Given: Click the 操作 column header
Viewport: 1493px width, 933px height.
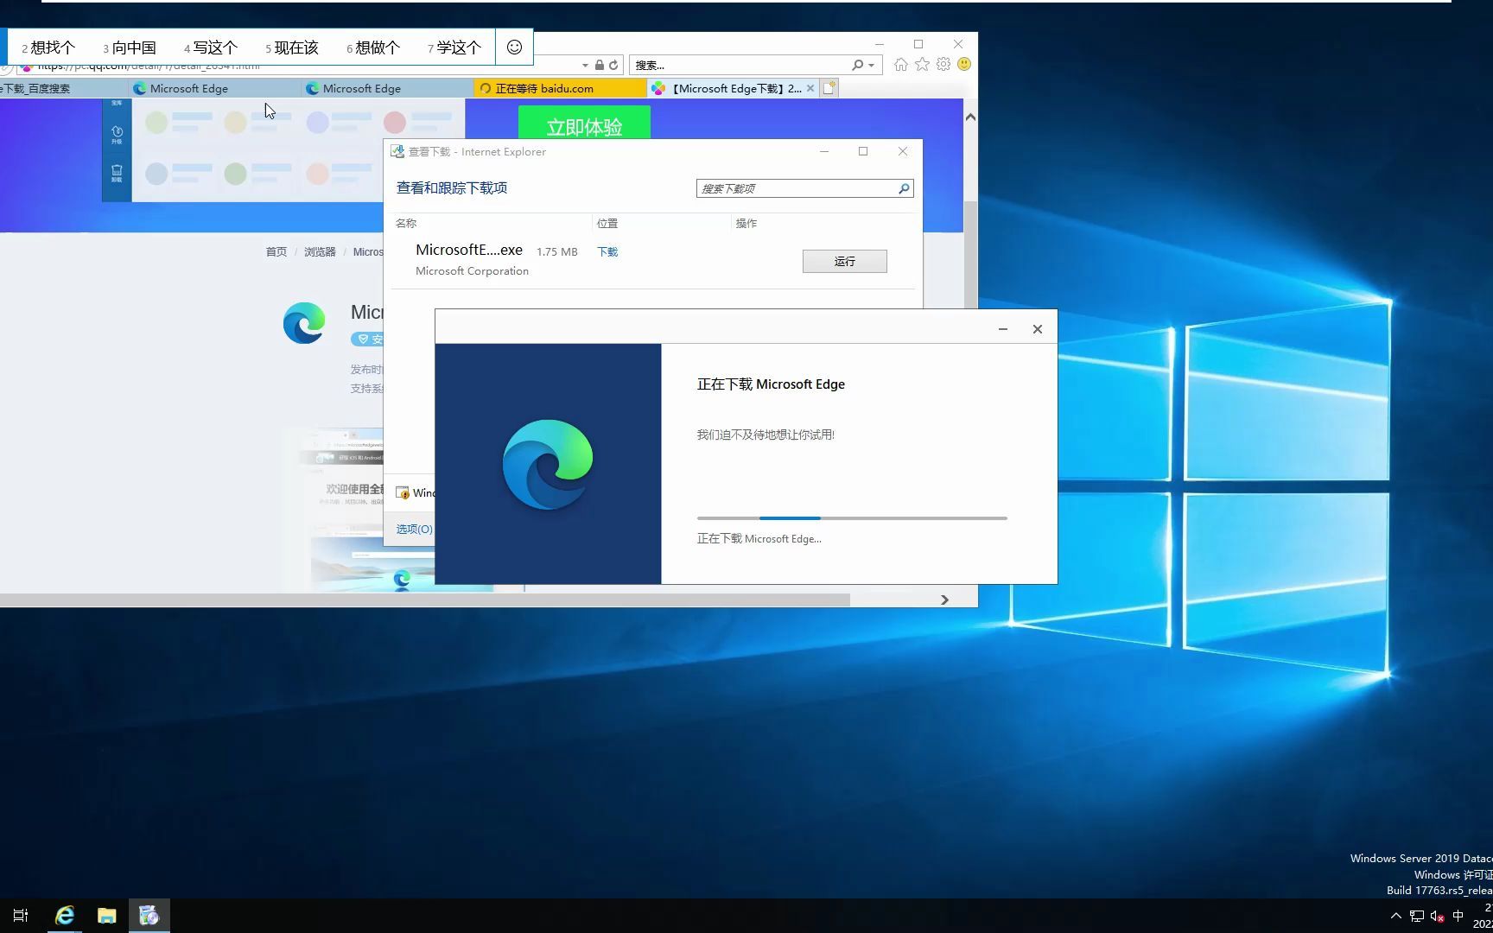Looking at the screenshot, I should click(x=746, y=223).
